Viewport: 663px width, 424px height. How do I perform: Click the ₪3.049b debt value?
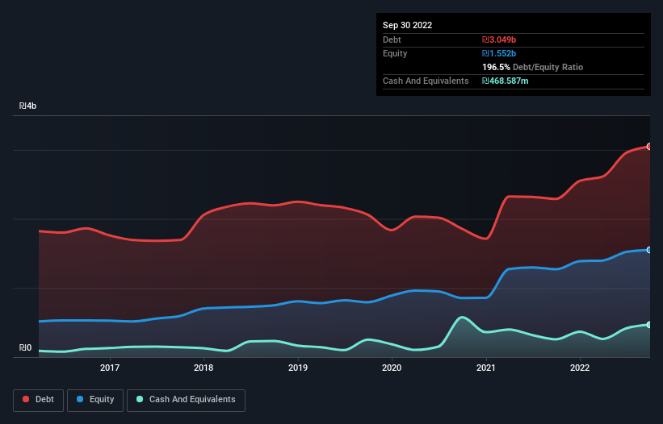(x=499, y=39)
